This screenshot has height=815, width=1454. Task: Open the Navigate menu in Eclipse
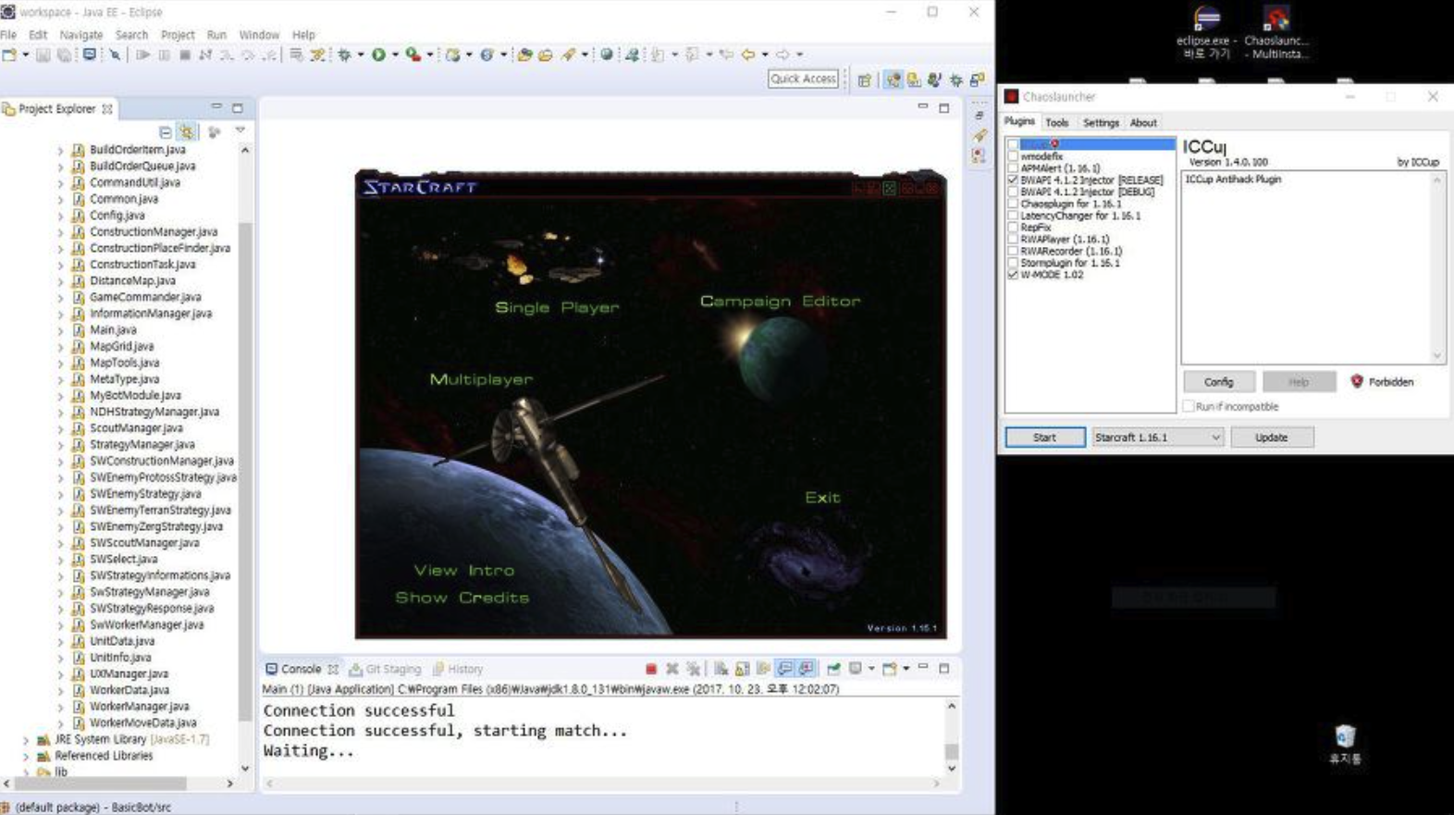(x=81, y=34)
